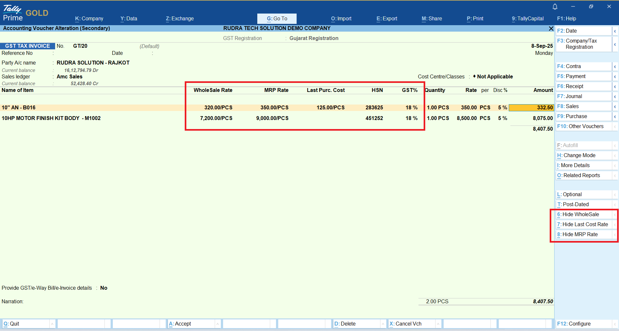The image size is (619, 331).
Task: Select the highlighted amount field 332.50
Action: coord(531,107)
